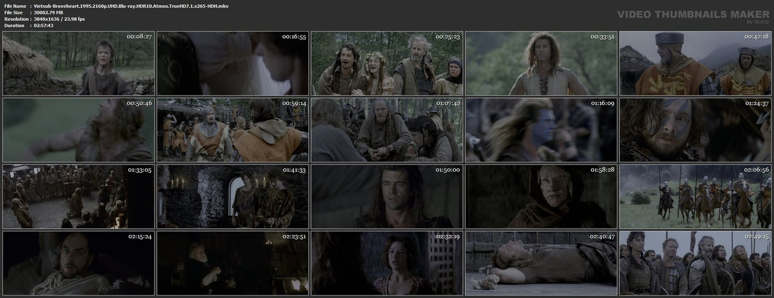
Task: Select the thumbnail stamped 00:16:55
Action: coord(233,63)
